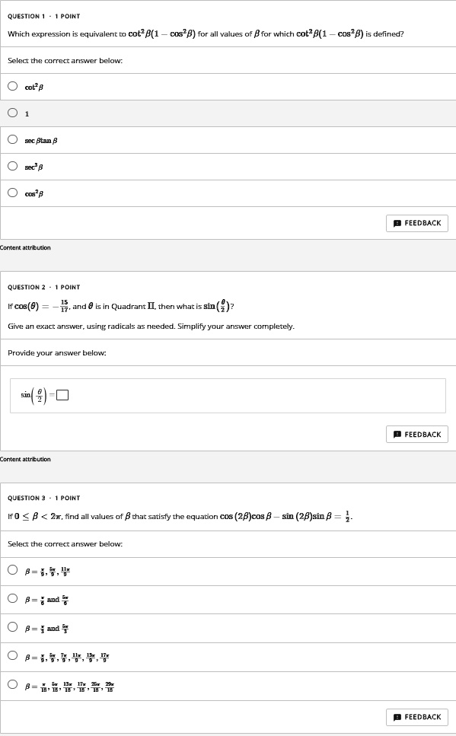Select the first answer option in Question 3
Viewport: 456px width, 736px height.
pyautogui.click(x=12, y=569)
